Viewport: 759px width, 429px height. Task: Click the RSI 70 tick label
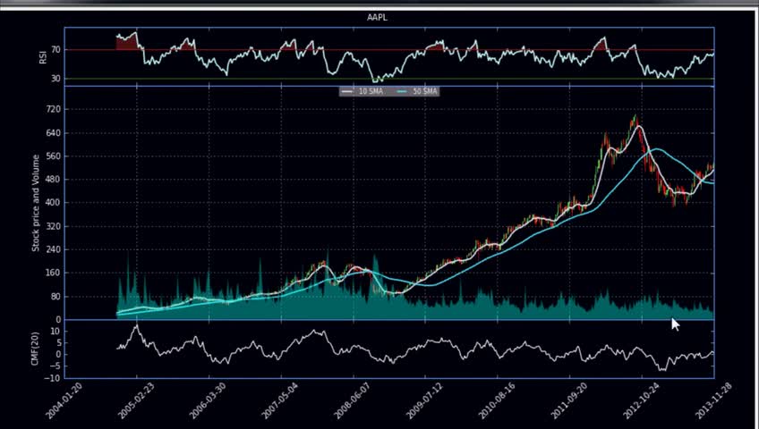(x=55, y=50)
